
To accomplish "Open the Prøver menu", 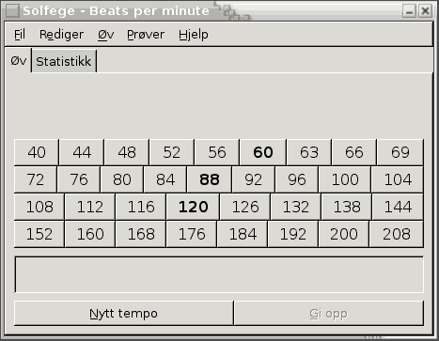I will click(146, 35).
